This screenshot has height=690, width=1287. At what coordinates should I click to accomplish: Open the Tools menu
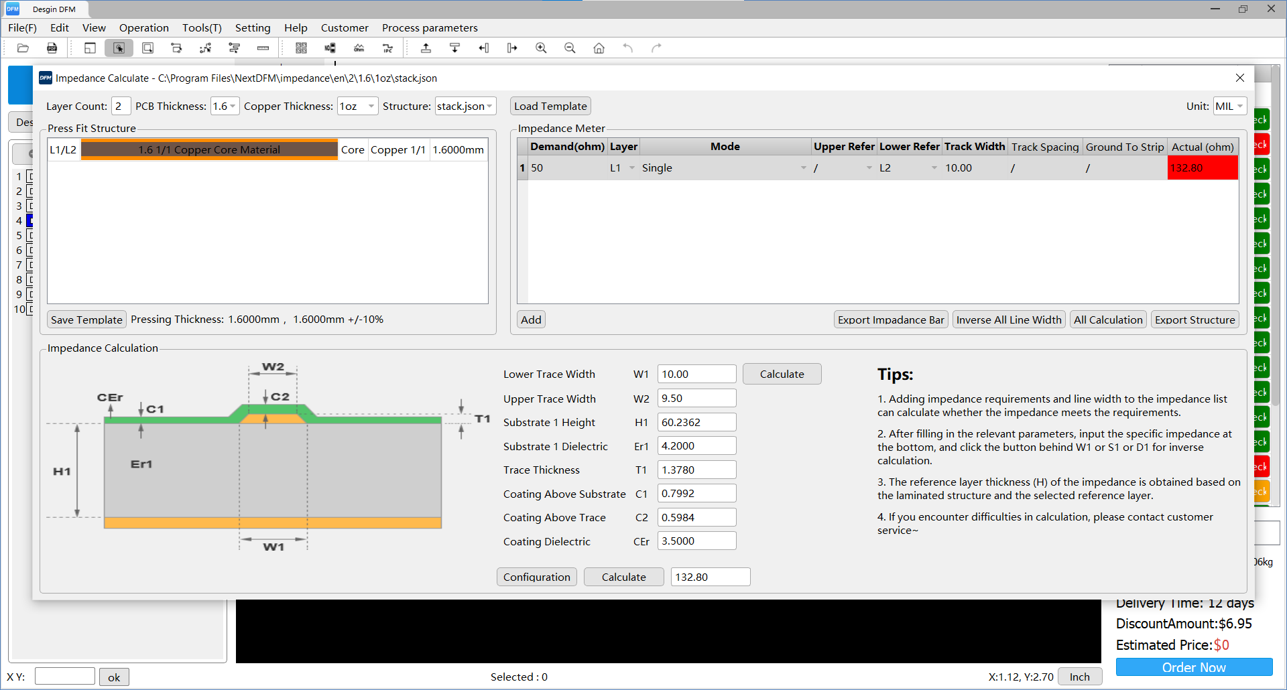click(x=201, y=27)
